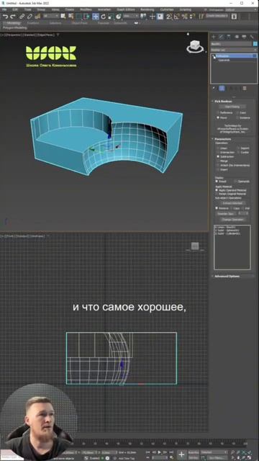Viewport: 259px width, 461px height.
Task: Activate the Select and Rotate tool
Action: click(x=103, y=17)
